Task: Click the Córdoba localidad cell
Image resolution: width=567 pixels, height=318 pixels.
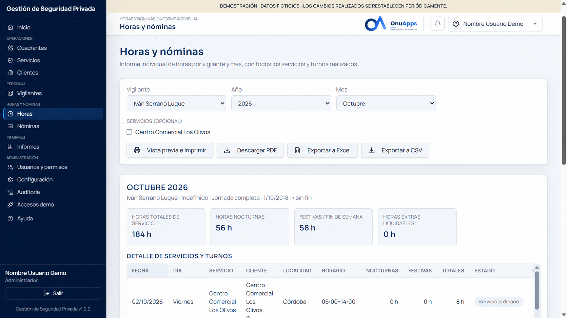Action: click(295, 302)
